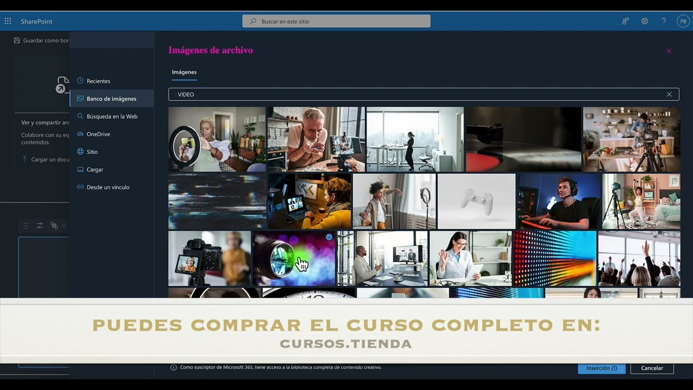The height and width of the screenshot is (390, 693).
Task: Switch to the Imágenes tab
Action: coord(184,72)
